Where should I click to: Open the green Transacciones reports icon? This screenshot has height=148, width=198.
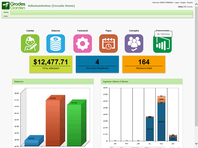162,45
